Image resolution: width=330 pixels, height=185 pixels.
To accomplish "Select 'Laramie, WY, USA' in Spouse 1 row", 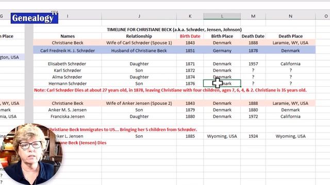I will 290,43.
